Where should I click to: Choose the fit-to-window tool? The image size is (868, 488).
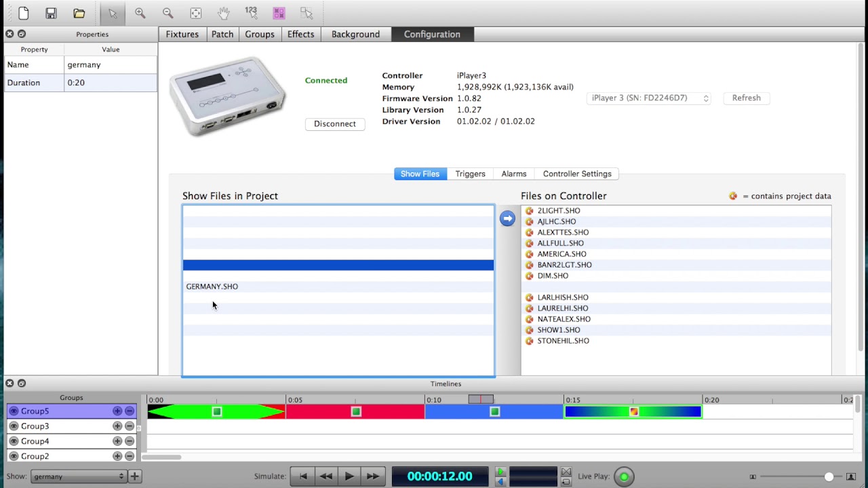click(196, 13)
